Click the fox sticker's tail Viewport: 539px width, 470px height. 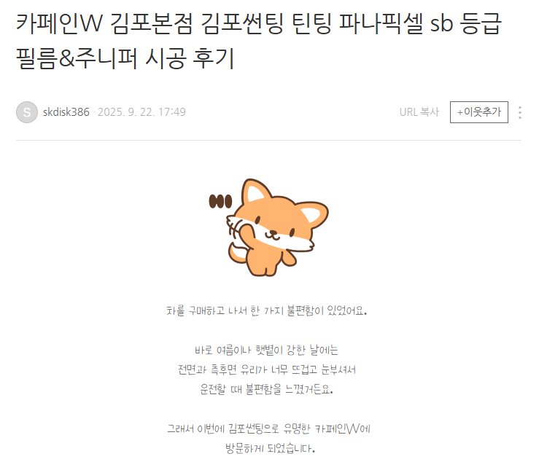[237, 253]
